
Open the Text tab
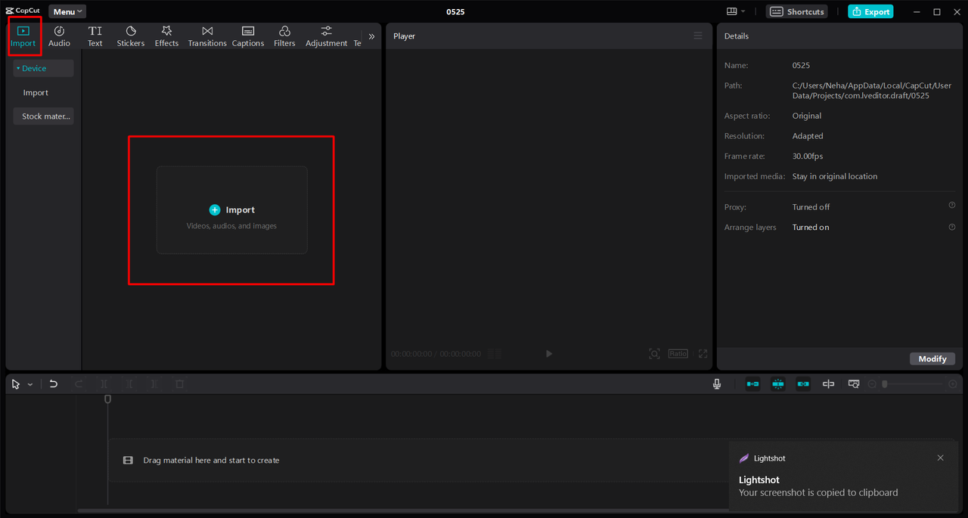click(x=95, y=36)
